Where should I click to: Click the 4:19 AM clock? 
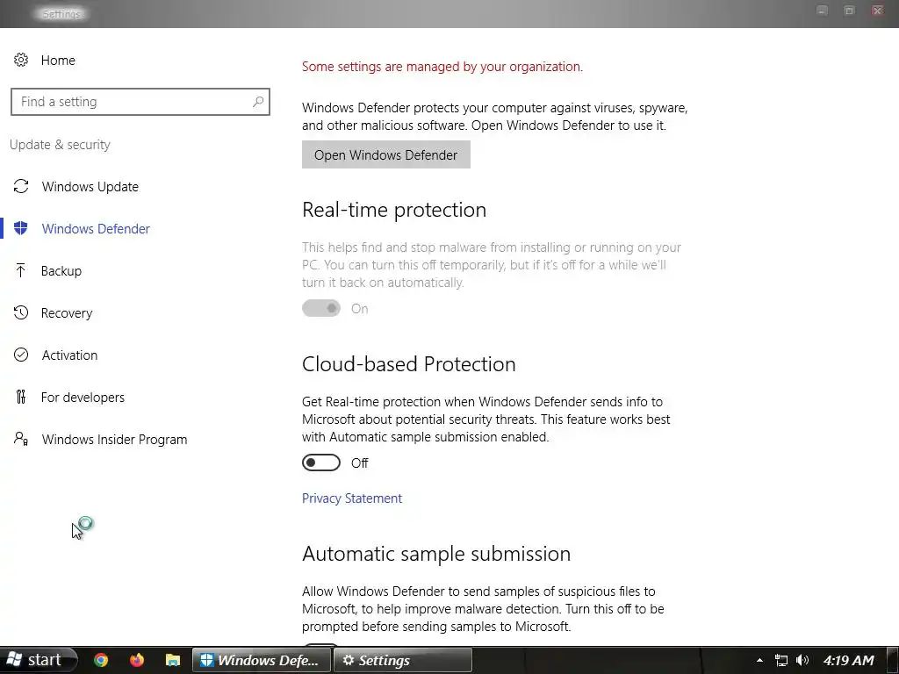click(x=849, y=660)
